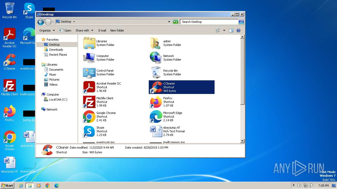Click the E-mail toolbar button
The image size is (337, 189).
(102, 30)
